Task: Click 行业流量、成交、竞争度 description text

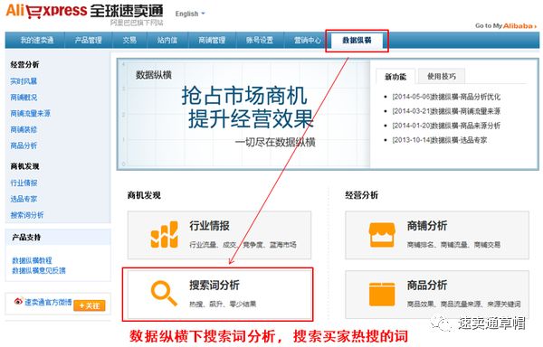Action: click(x=243, y=245)
